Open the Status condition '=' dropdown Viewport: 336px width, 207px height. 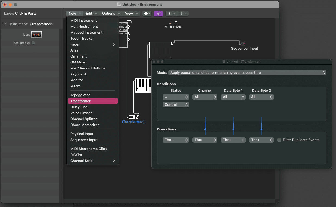pos(176,97)
